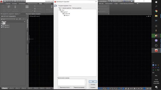The width and height of the screenshot is (161, 90).
Task: Open the Параметризация ribbon tab
Action: coord(32,3)
